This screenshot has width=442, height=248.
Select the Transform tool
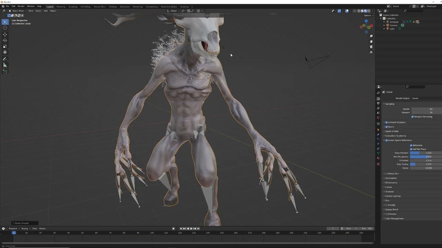tap(5, 52)
